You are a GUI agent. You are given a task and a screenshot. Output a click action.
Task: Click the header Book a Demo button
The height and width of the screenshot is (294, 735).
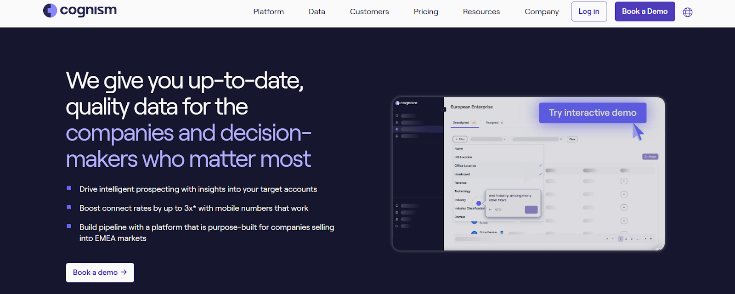point(645,11)
